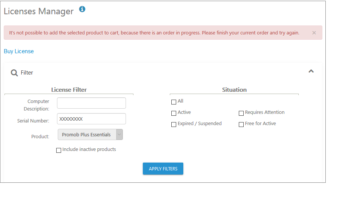Screen dimensions: 346x206
Task: Focus the Computer Description field
Action: tap(91, 103)
